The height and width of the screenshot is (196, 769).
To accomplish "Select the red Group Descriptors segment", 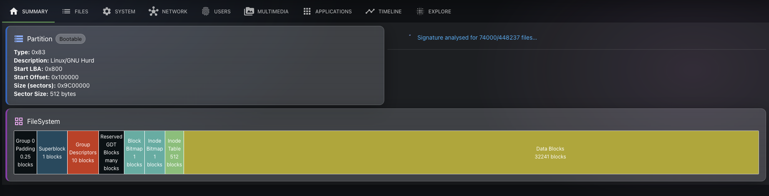I will [83, 153].
